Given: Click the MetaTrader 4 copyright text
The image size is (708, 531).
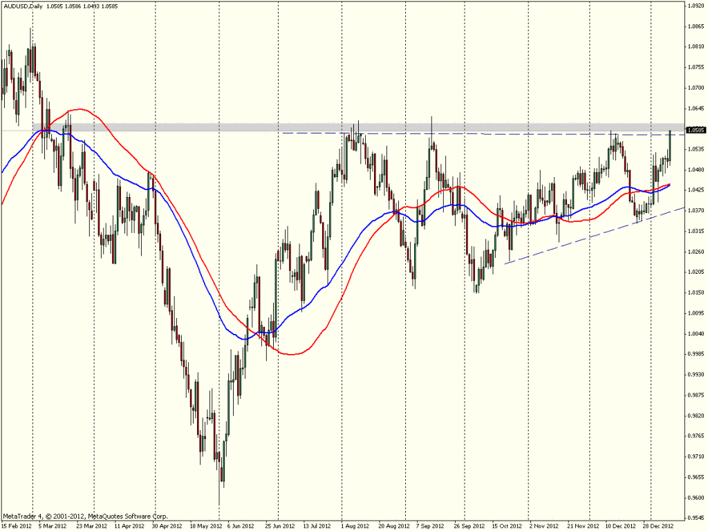Looking at the screenshot, I should tap(85, 516).
